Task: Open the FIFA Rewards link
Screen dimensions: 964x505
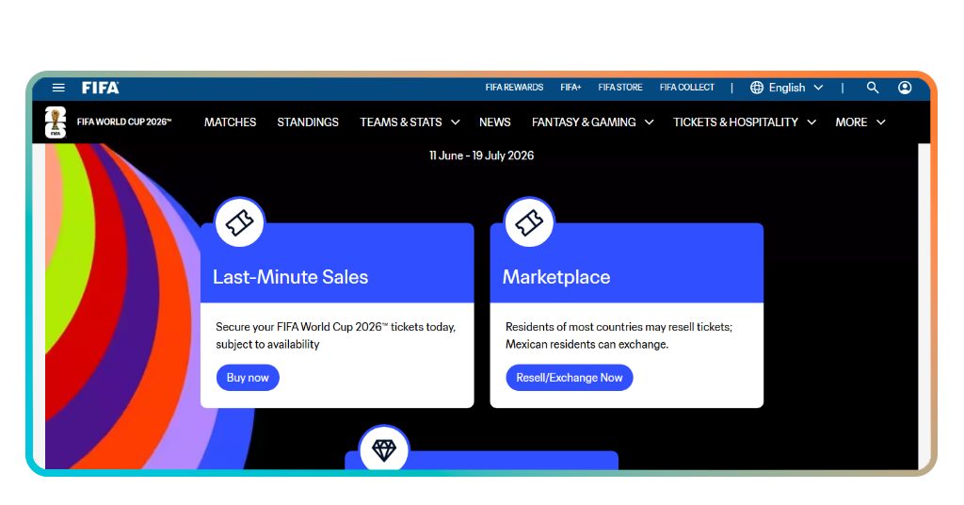Action: click(514, 88)
